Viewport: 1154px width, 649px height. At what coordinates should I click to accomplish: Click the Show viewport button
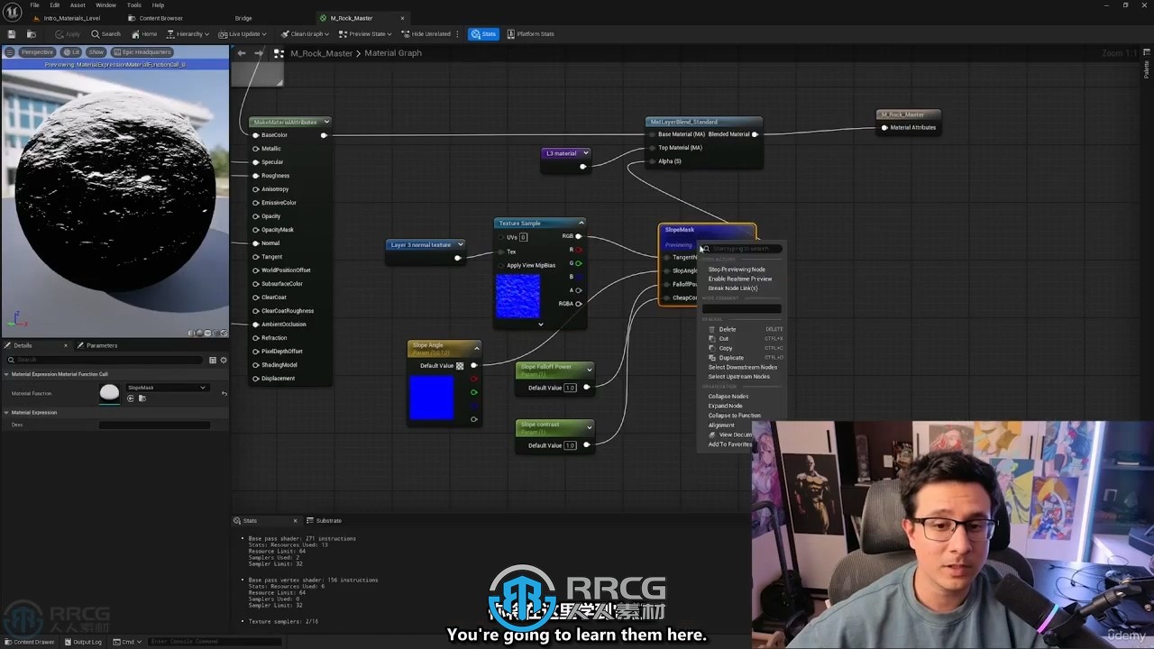coord(96,52)
